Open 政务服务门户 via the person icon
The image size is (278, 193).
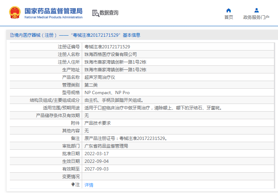pyautogui.click(x=256, y=10)
